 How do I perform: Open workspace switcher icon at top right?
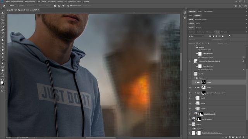pyautogui.click(x=240, y=6)
